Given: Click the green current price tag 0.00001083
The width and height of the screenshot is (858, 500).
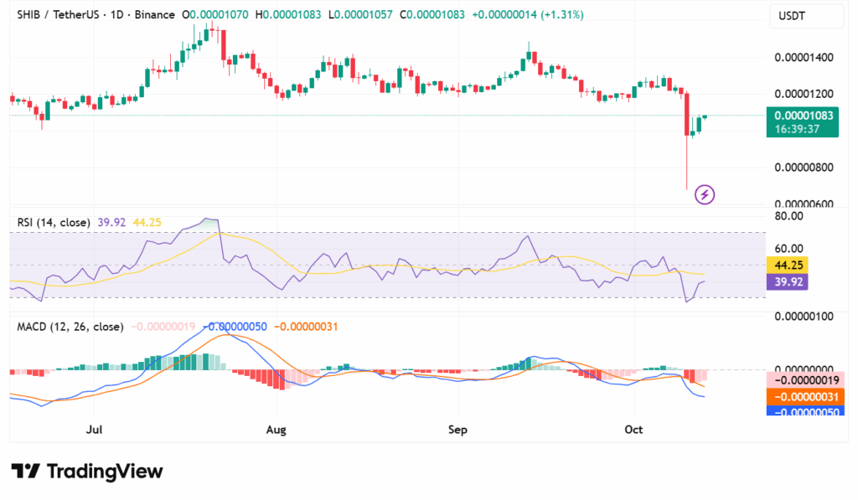Looking at the screenshot, I should (x=803, y=122).
